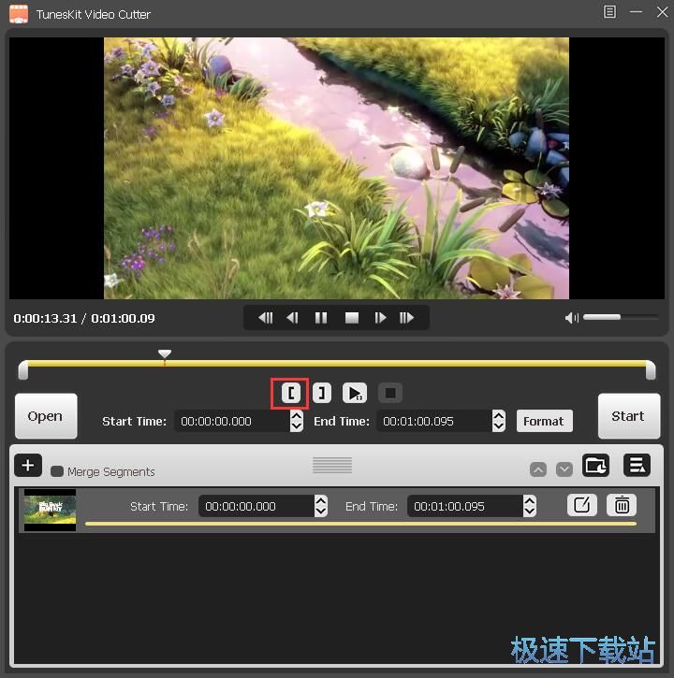This screenshot has height=678, width=674.
Task: Minimize the TunesKit window
Action: [636, 12]
